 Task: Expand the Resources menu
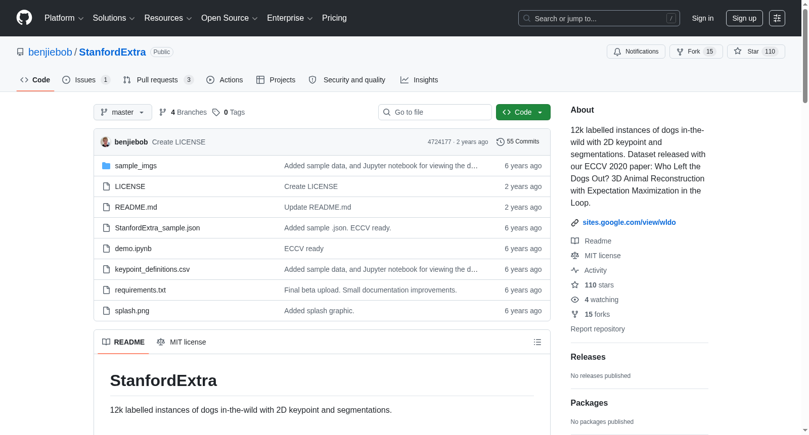pyautogui.click(x=168, y=18)
